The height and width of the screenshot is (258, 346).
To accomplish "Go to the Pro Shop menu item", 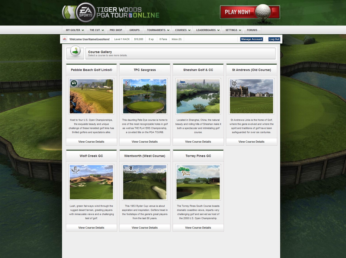I will [x=116, y=30].
